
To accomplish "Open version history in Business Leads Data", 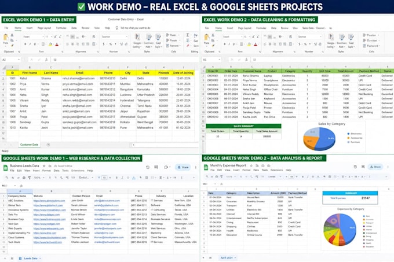I will tap(148, 167).
